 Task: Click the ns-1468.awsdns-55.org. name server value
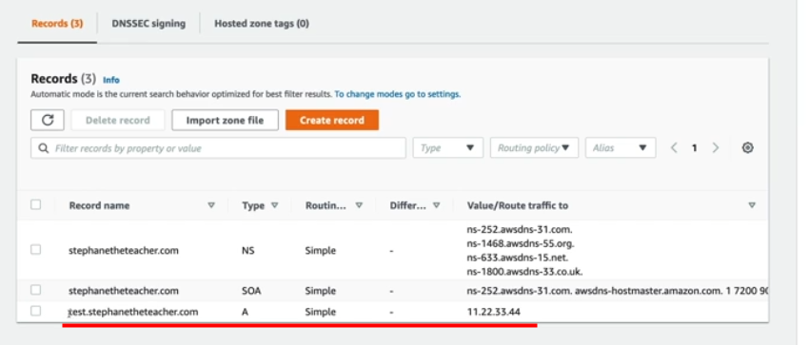521,243
